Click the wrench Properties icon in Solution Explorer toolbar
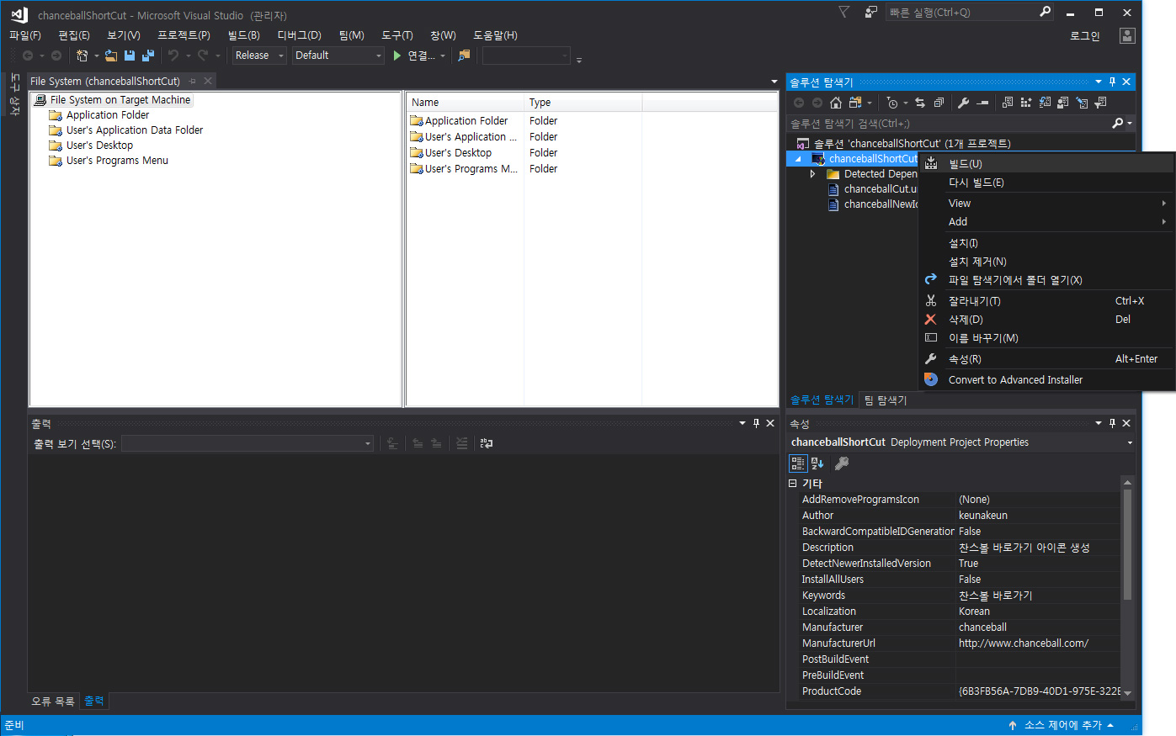 [964, 103]
